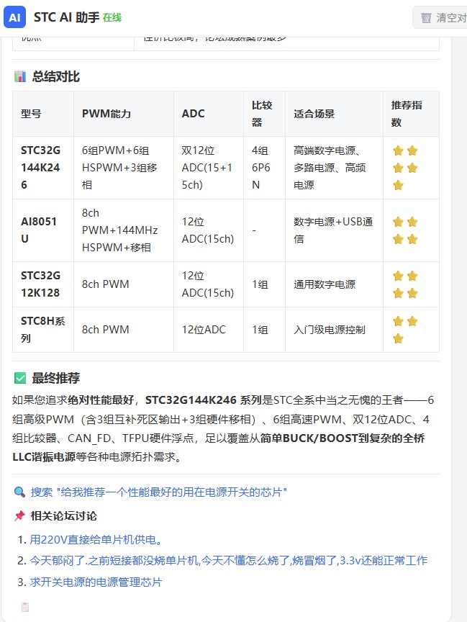
Task: Click bold text LLC谐振电源
Action: 44,457
